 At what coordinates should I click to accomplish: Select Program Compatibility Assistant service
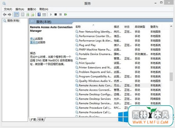click(118, 77)
